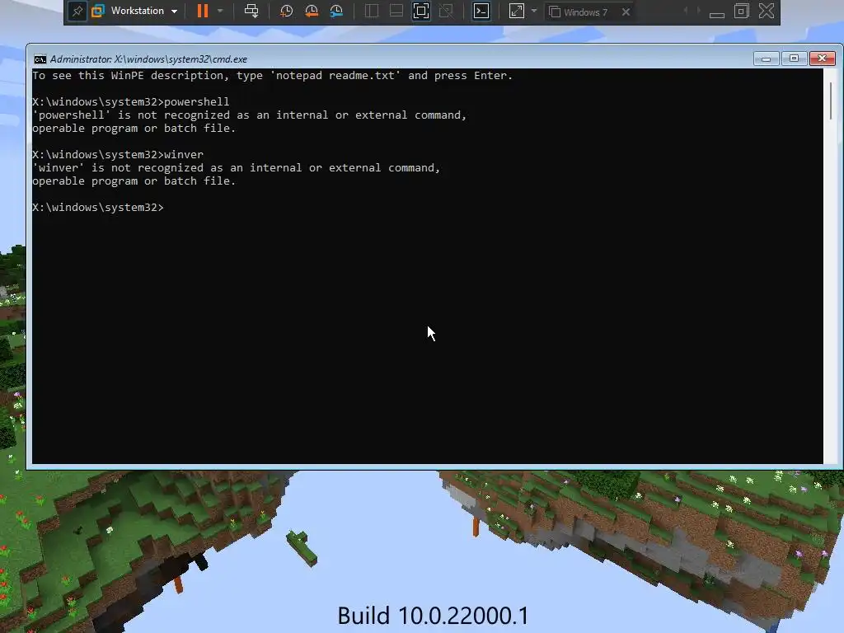Click the "'powershell' is not recognized" line

(x=249, y=115)
